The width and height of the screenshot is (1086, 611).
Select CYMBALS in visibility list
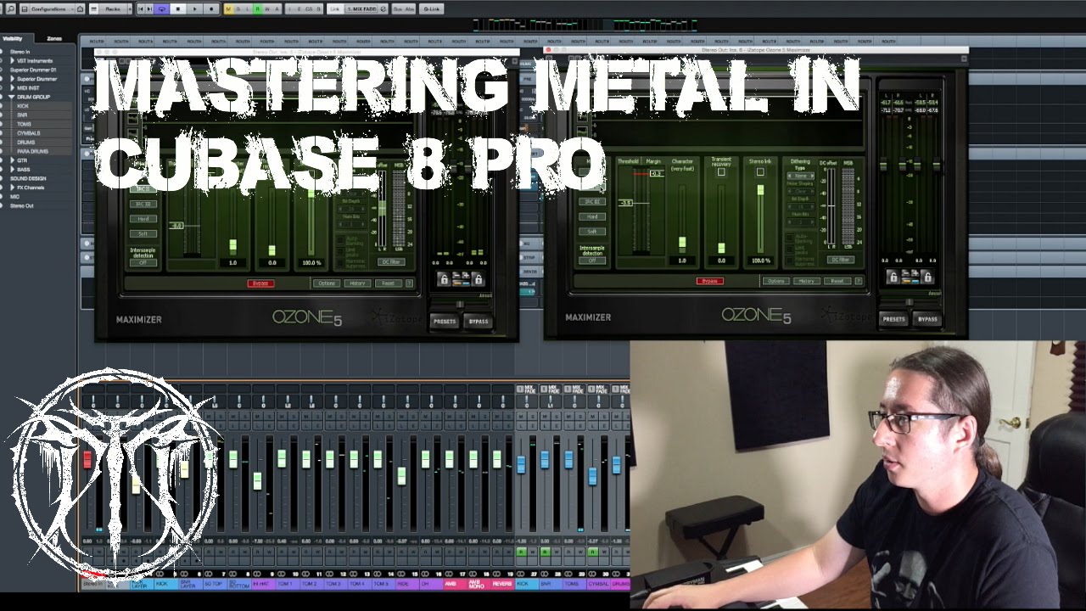[x=28, y=133]
